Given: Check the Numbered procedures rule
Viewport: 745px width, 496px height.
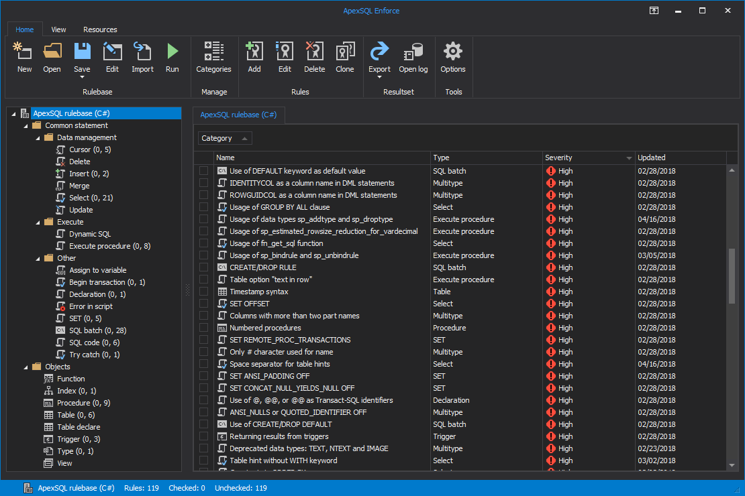Looking at the screenshot, I should click(204, 328).
